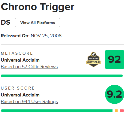
Task: Click the METASCORE section label
Action: (17, 53)
